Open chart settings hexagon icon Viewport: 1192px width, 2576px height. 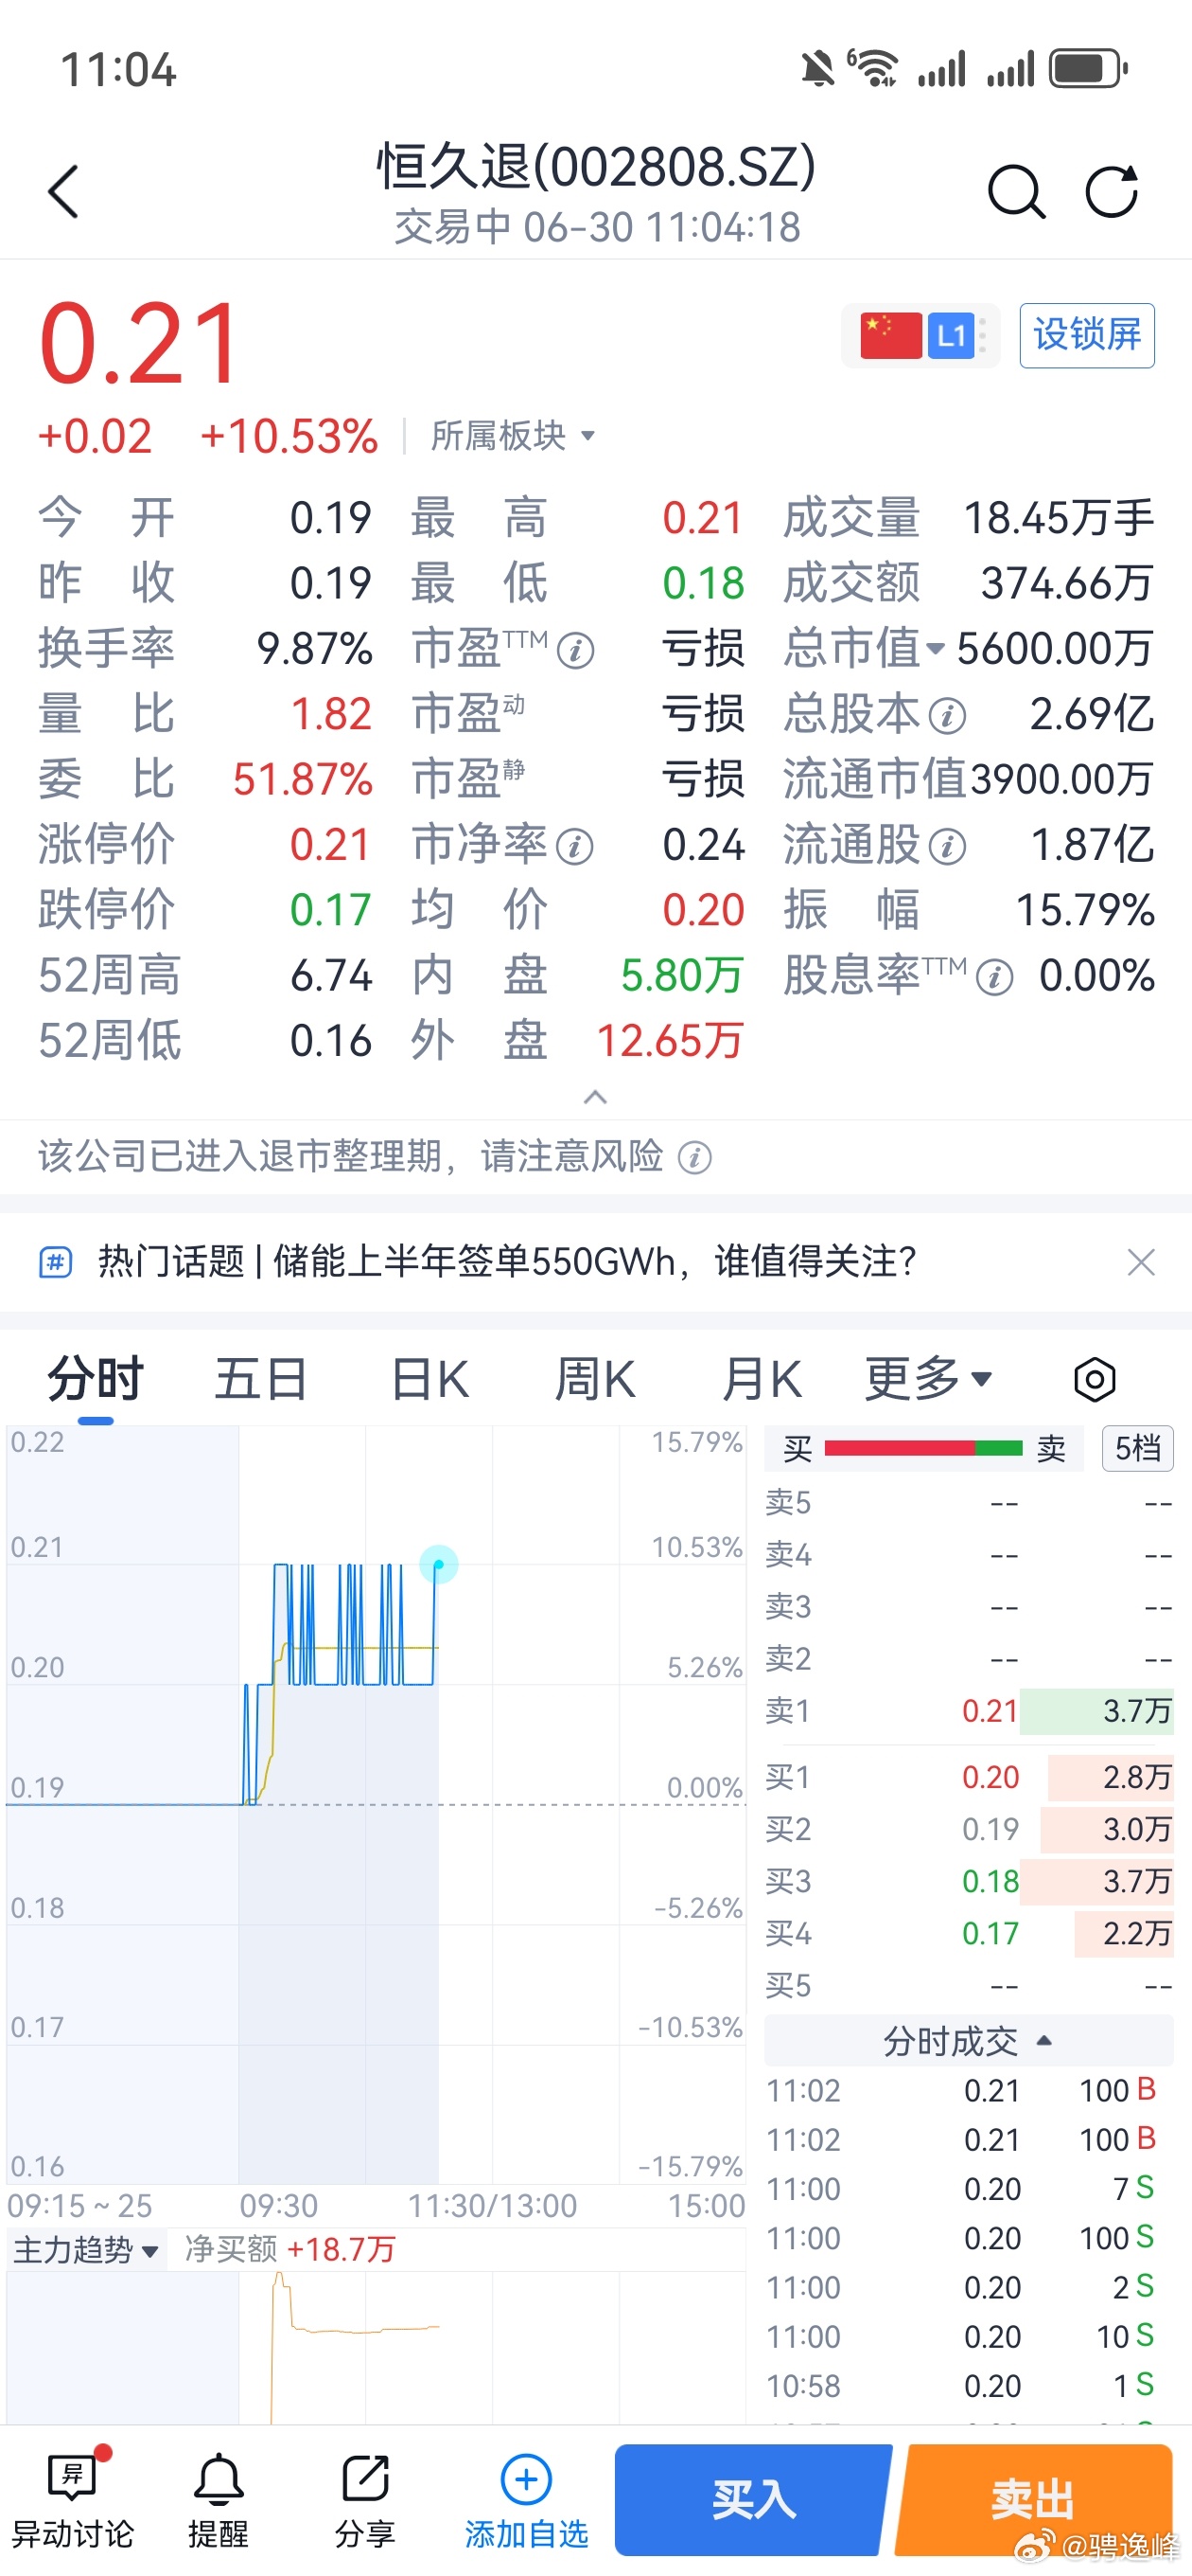pyautogui.click(x=1094, y=1380)
